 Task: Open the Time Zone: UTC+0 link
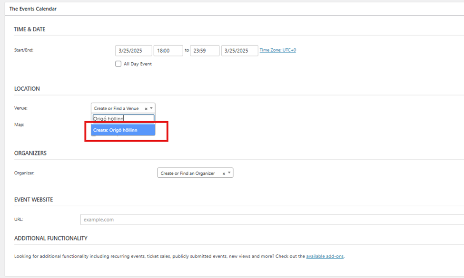[277, 50]
